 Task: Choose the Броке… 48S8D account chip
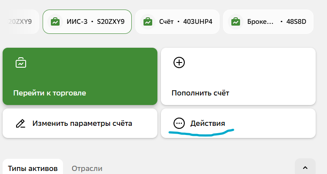click(268, 21)
